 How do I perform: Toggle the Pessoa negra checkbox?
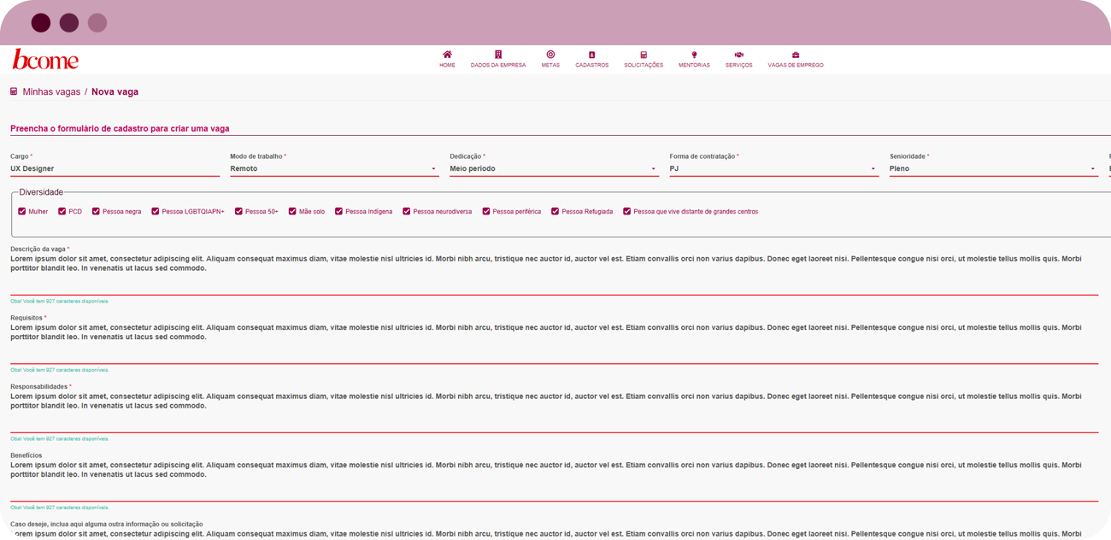[x=97, y=211]
